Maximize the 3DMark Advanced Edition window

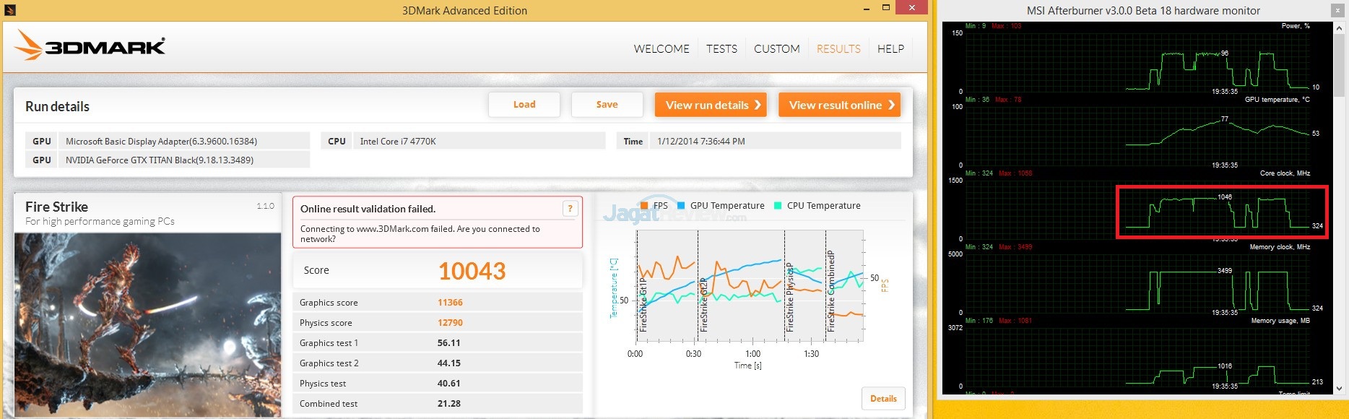pyautogui.click(x=886, y=8)
